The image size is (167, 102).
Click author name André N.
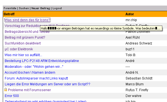point(132,73)
